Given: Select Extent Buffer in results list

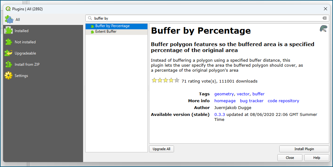Looking at the screenshot, I should (x=117, y=31).
